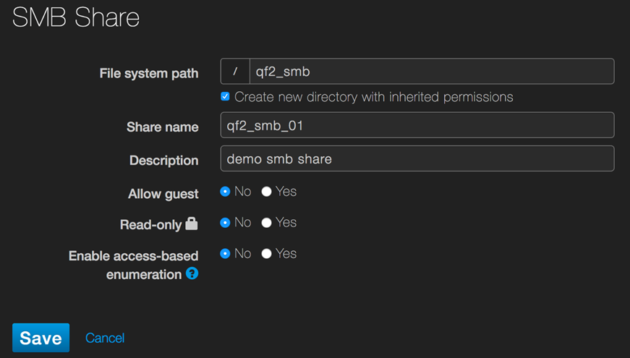The width and height of the screenshot is (630, 358).
Task: Click the Description label
Action: (x=163, y=161)
